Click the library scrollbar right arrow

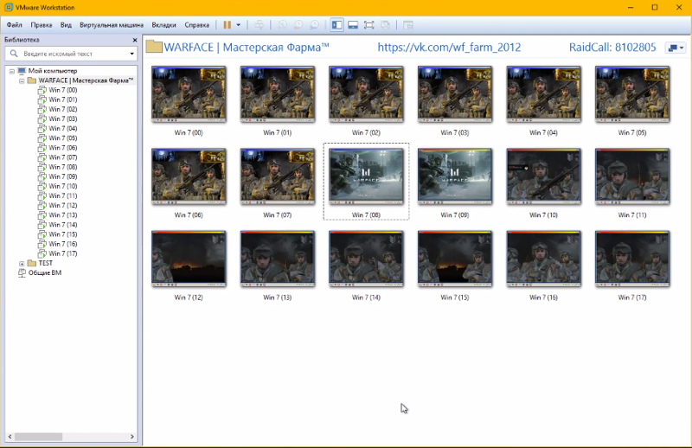[132, 437]
